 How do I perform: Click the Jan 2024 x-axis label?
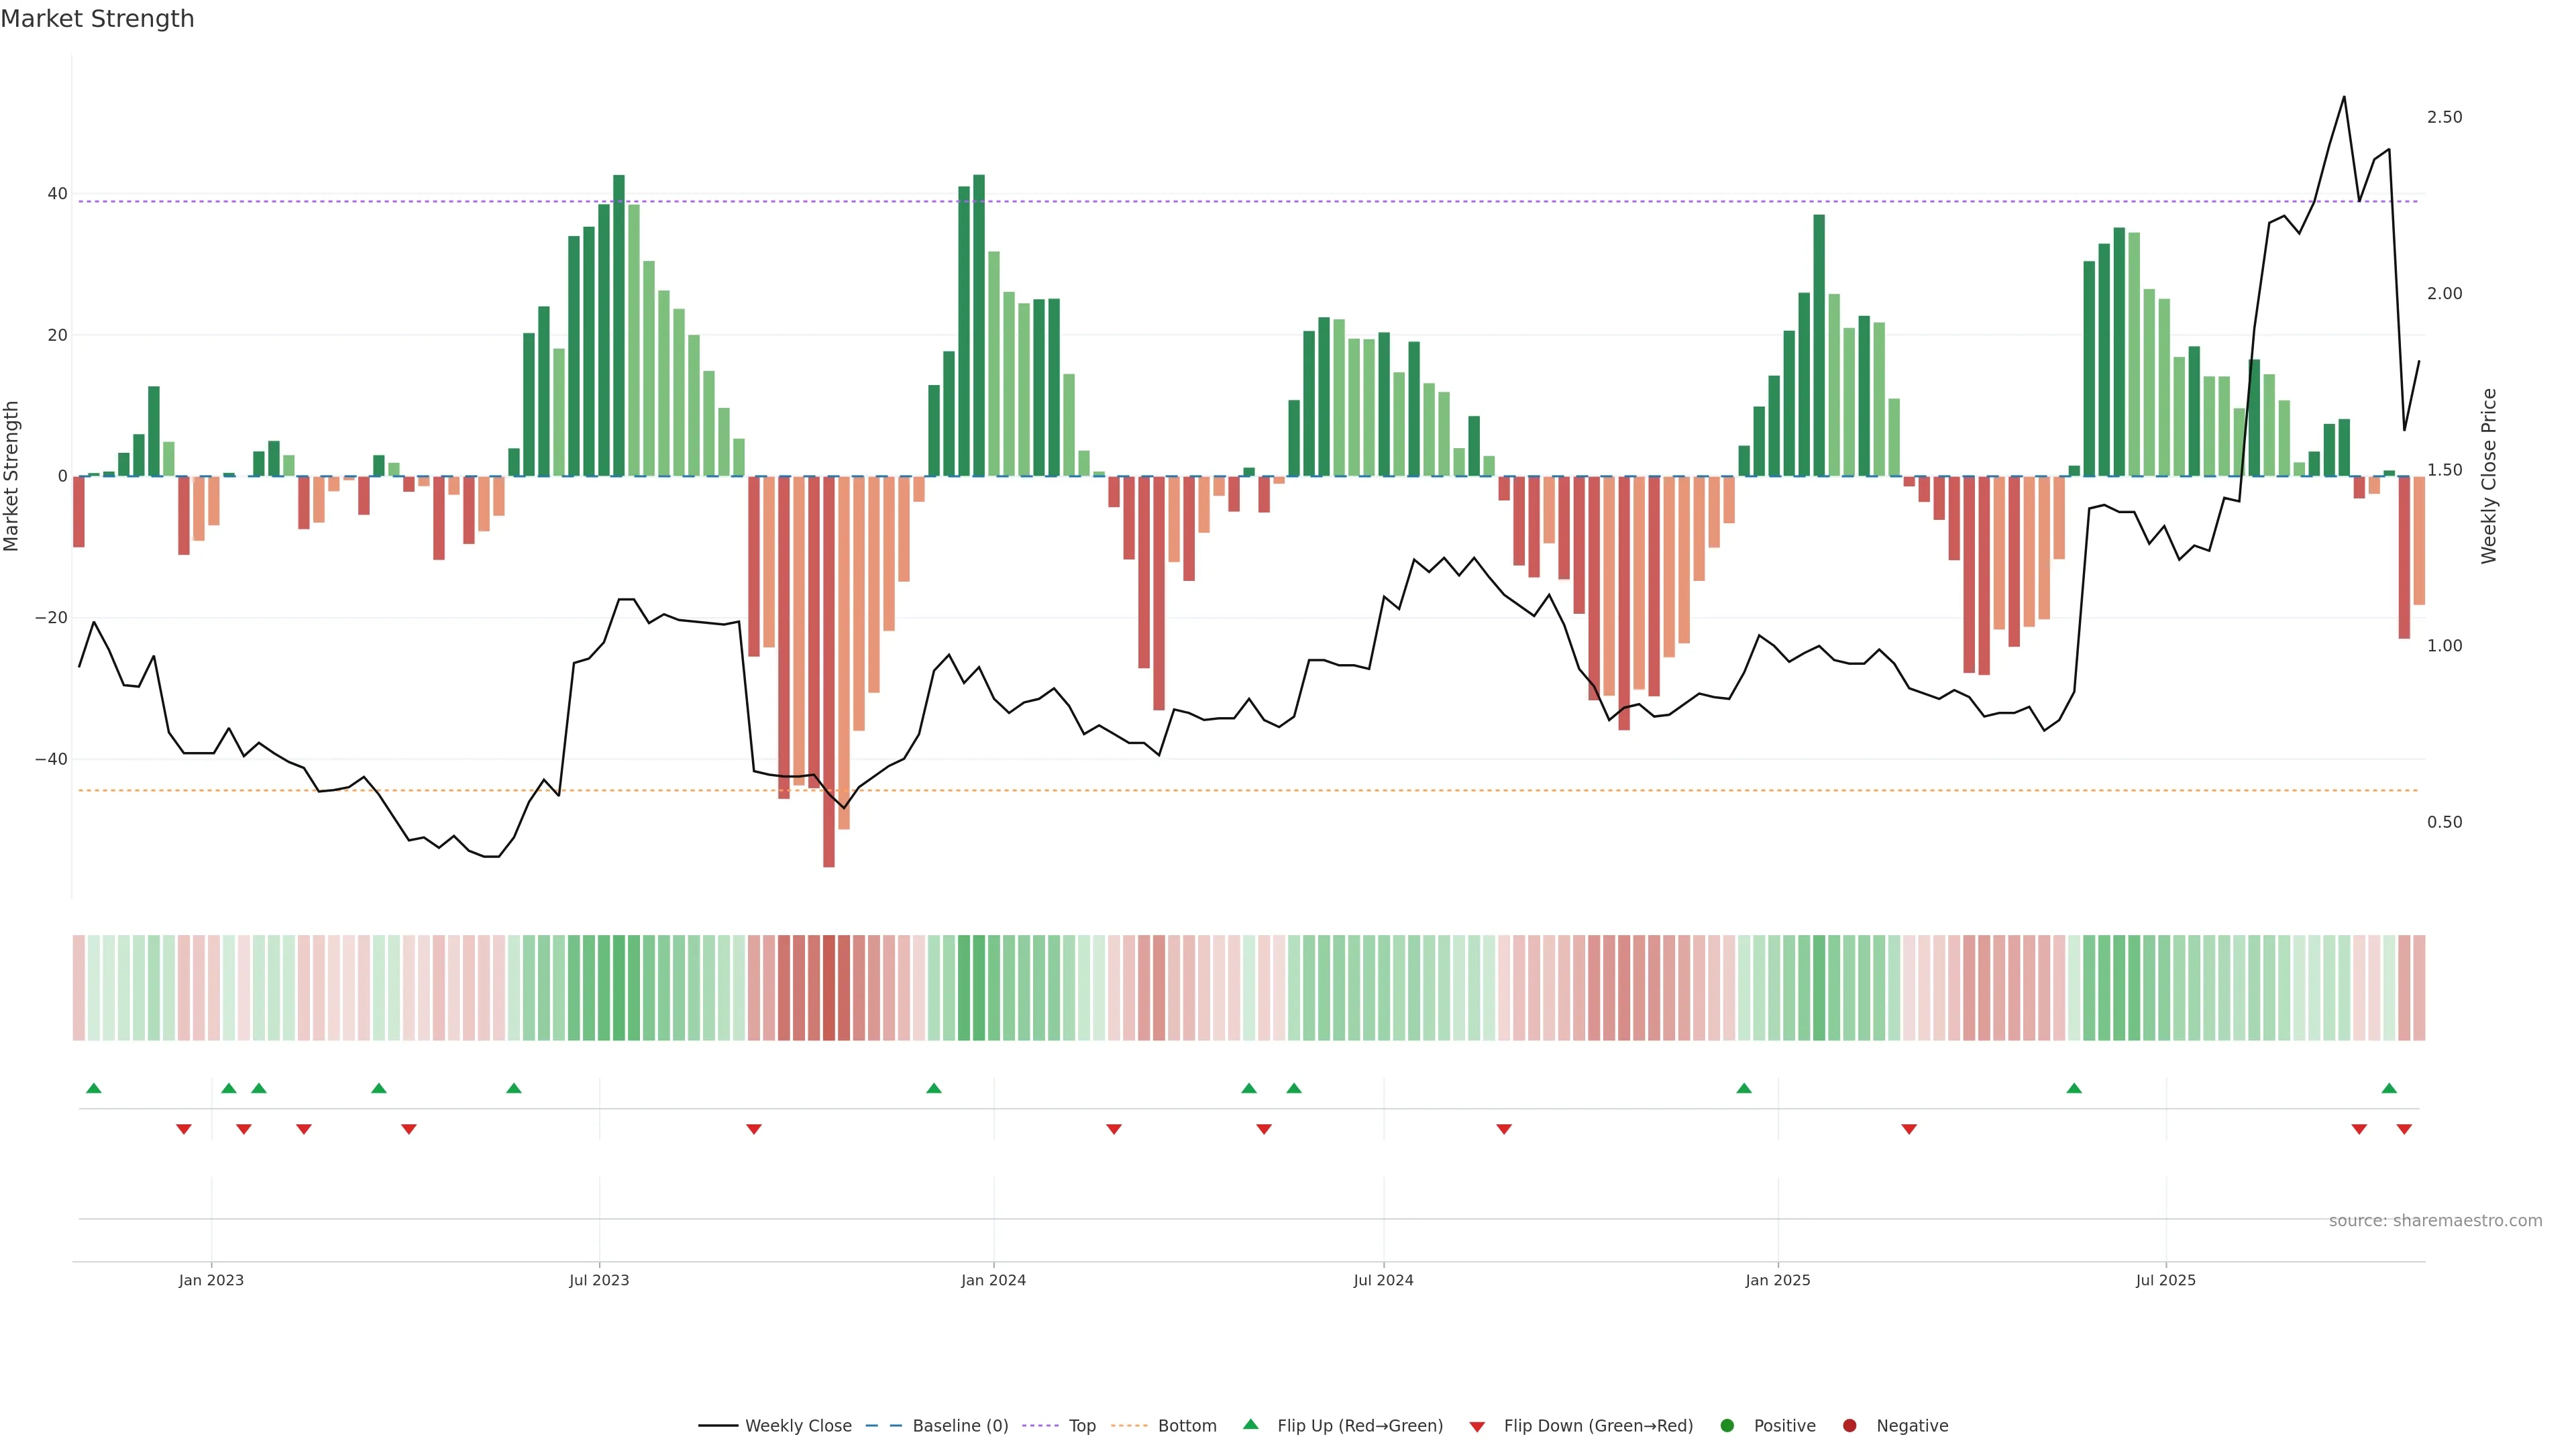click(x=993, y=1280)
